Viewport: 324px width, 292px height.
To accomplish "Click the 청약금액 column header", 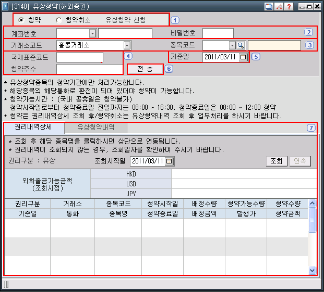I will click(x=287, y=213).
